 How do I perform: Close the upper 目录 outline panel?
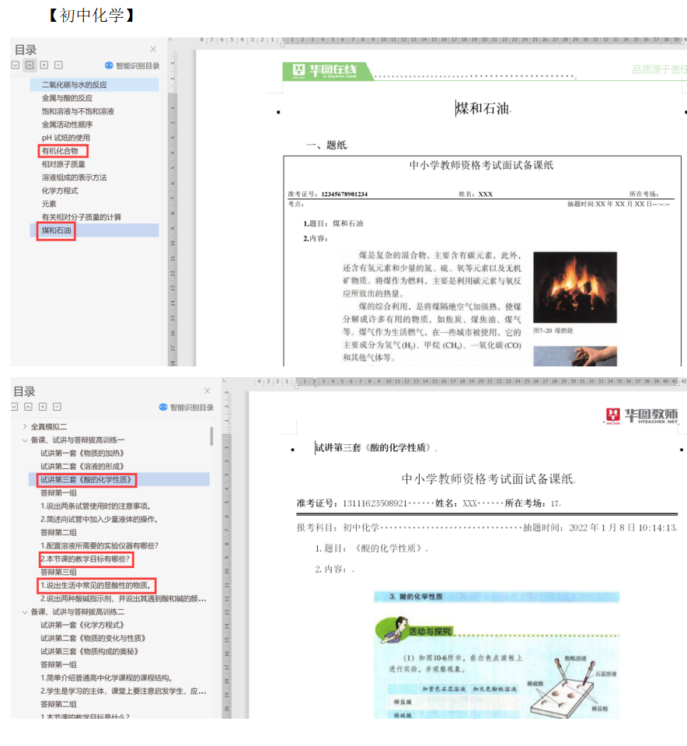[153, 49]
